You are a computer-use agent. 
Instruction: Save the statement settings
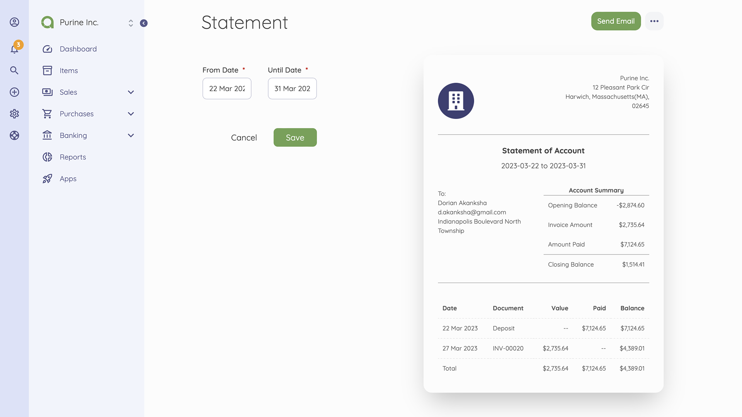coord(295,137)
